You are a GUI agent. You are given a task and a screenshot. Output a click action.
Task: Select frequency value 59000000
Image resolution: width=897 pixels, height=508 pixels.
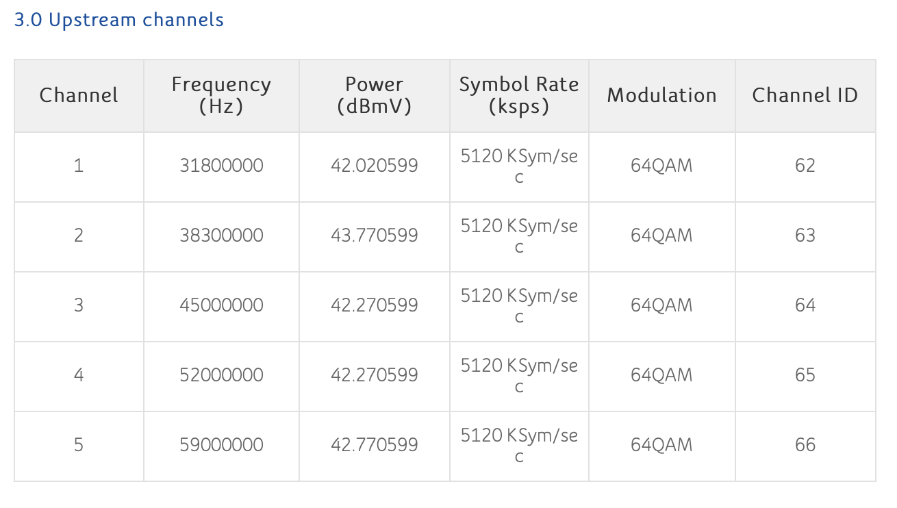[221, 445]
